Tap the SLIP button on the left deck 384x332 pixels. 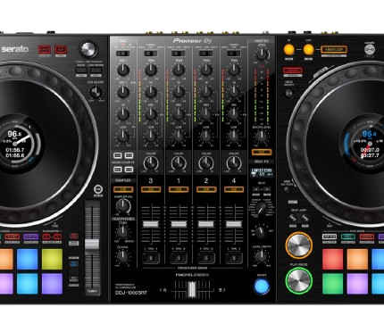[61, 49]
